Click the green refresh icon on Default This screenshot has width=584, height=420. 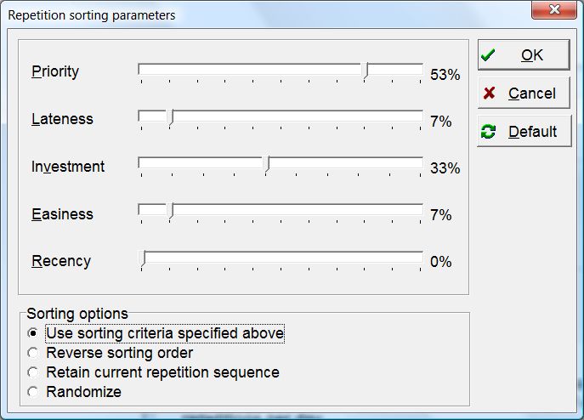click(488, 132)
